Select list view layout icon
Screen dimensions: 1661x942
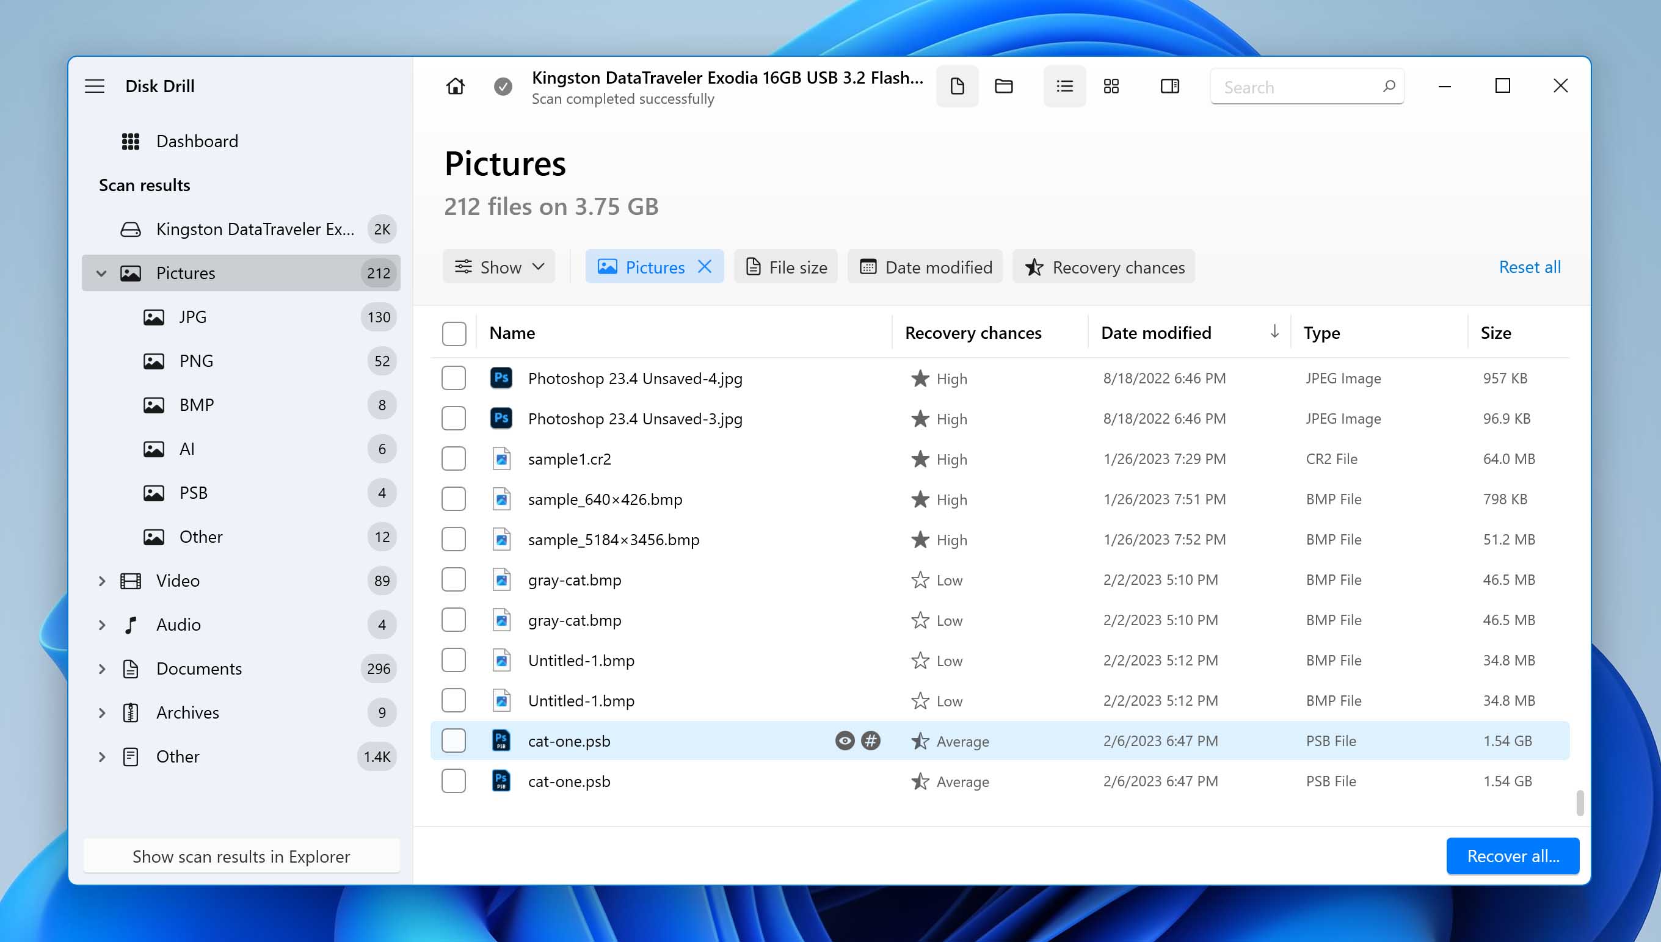(x=1064, y=86)
